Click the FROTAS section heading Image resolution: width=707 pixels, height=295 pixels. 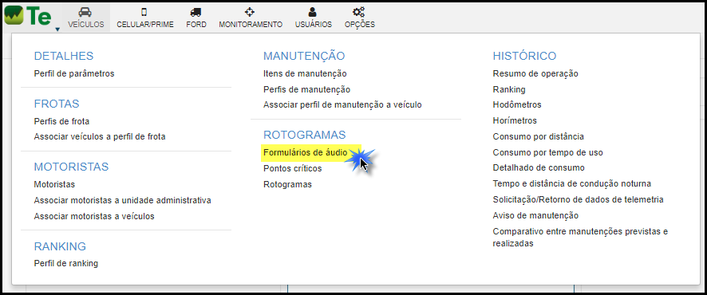tap(57, 104)
